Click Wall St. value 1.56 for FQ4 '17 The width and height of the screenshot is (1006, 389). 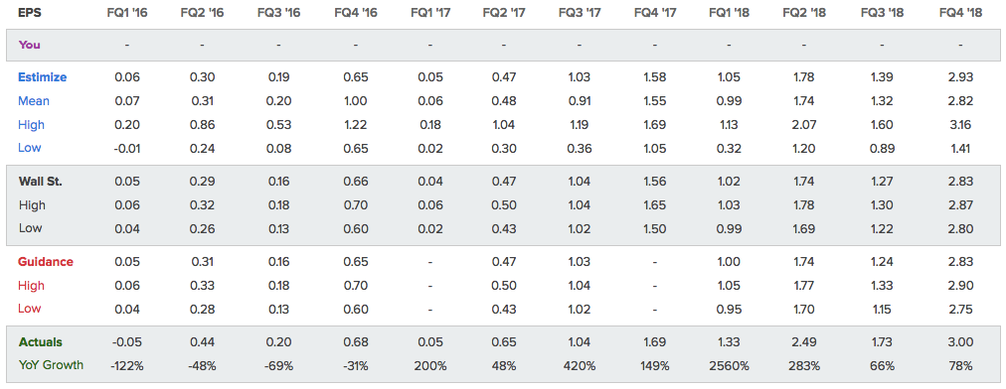coord(654,182)
